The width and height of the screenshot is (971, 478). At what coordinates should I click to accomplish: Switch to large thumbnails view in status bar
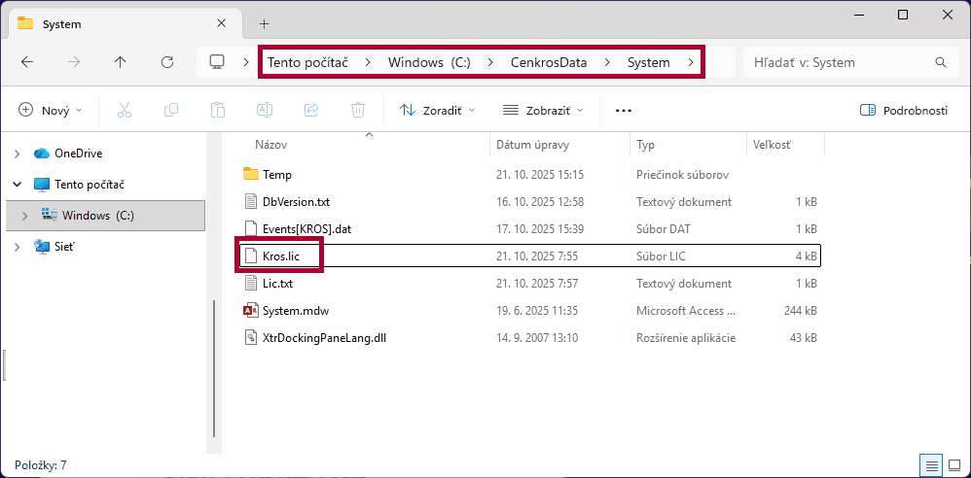[x=953, y=465]
